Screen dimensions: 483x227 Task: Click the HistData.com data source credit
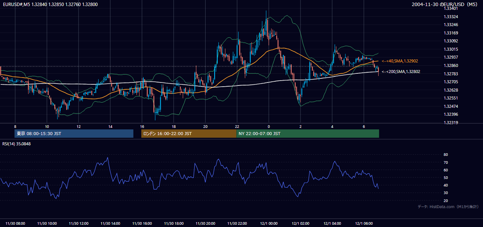(448, 207)
